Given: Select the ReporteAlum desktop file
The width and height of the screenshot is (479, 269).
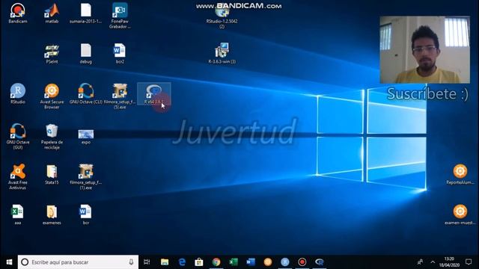Looking at the screenshot, I should pos(460,174).
